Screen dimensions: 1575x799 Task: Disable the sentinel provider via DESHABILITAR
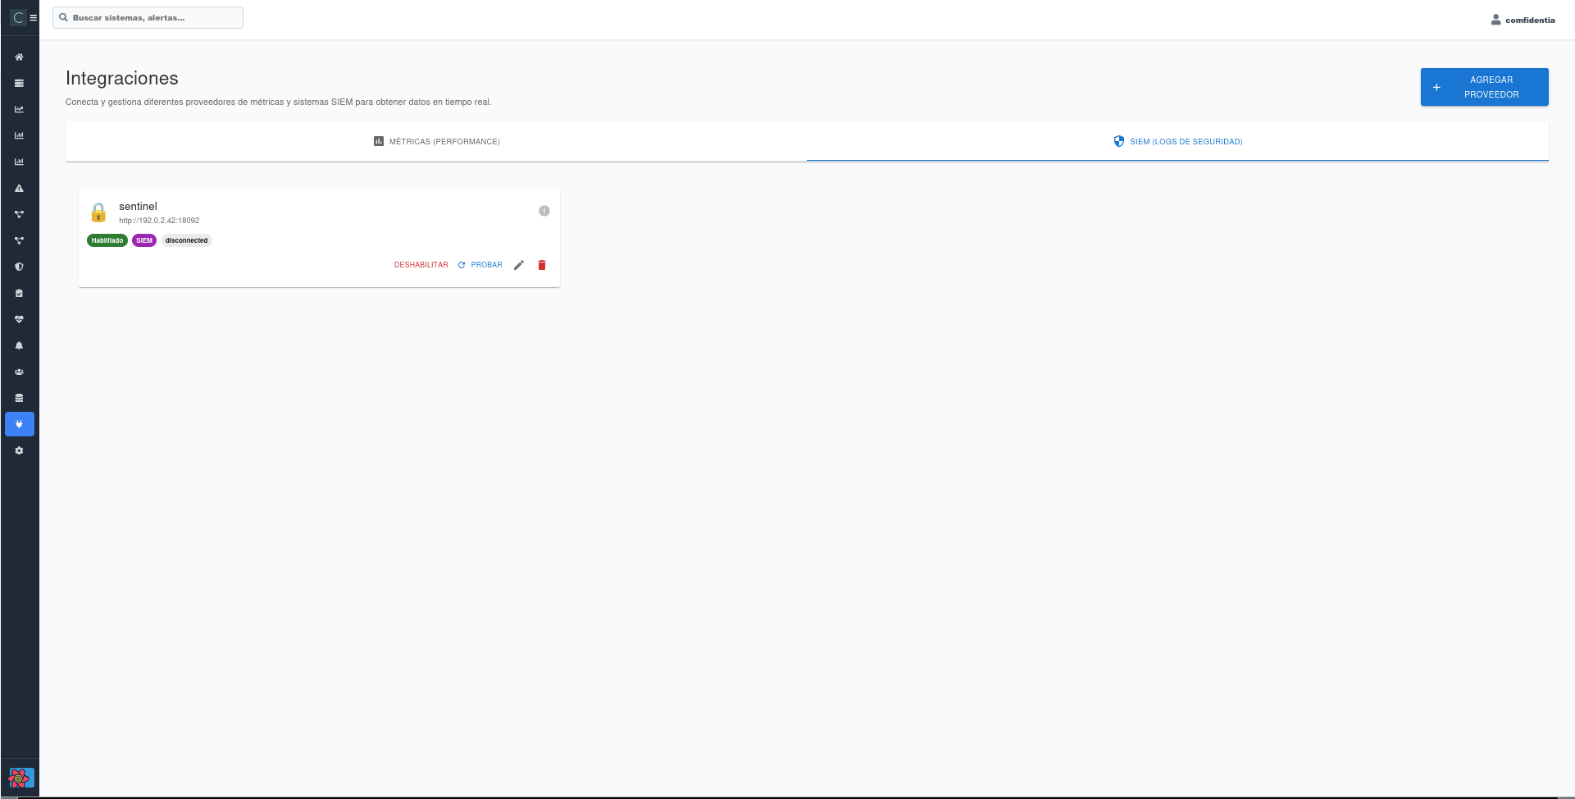click(421, 264)
